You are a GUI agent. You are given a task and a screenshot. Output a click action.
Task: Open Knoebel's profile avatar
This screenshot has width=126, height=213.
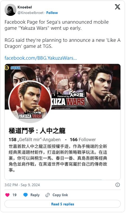point(10,10)
